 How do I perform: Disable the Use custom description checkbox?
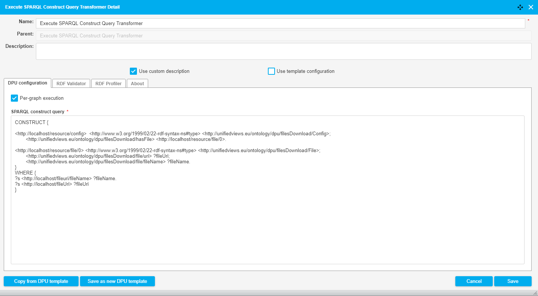(x=133, y=71)
